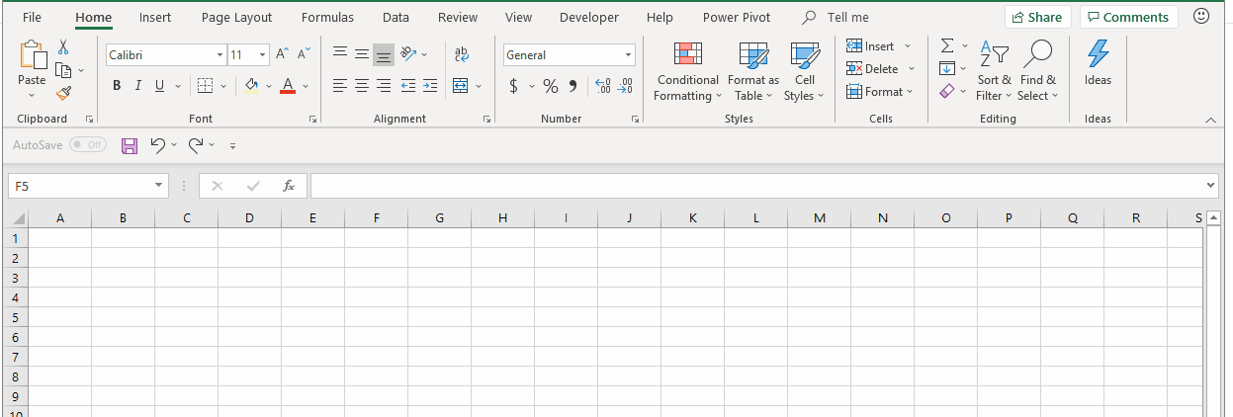
Task: Open the Page Layout tab
Action: 236,18
